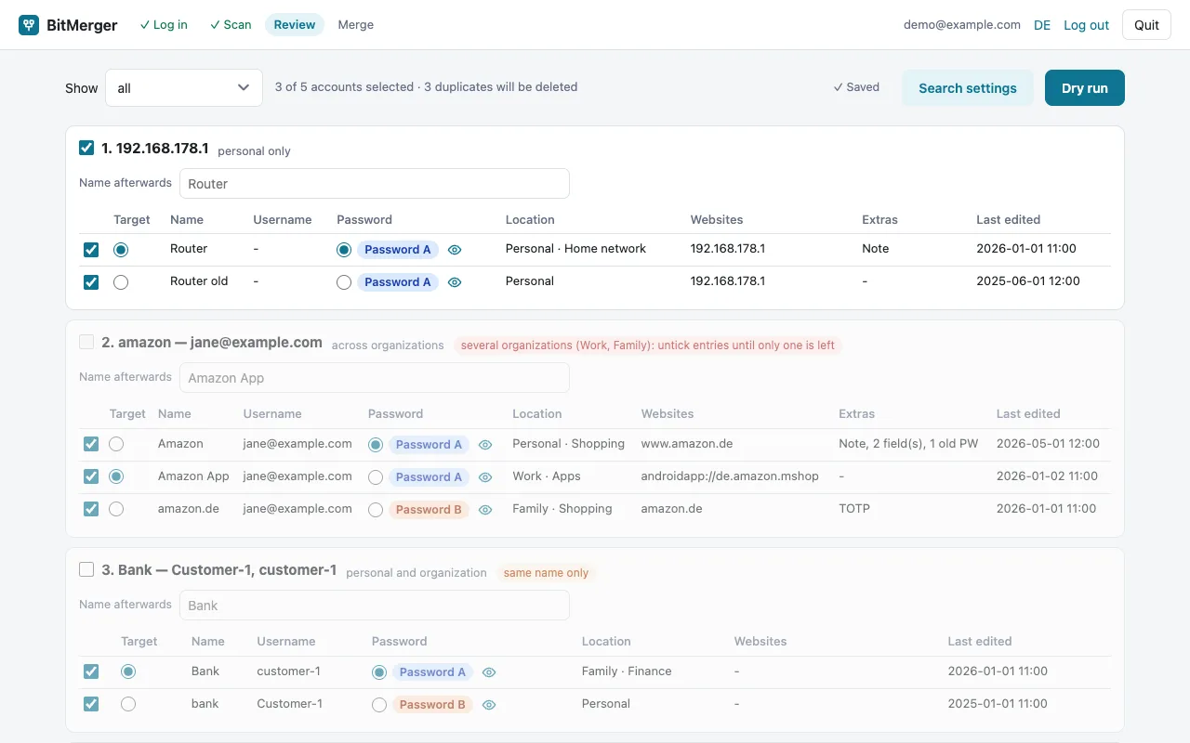1190x743 pixels.
Task: Open the Show filter dropdown
Action: pos(184,88)
